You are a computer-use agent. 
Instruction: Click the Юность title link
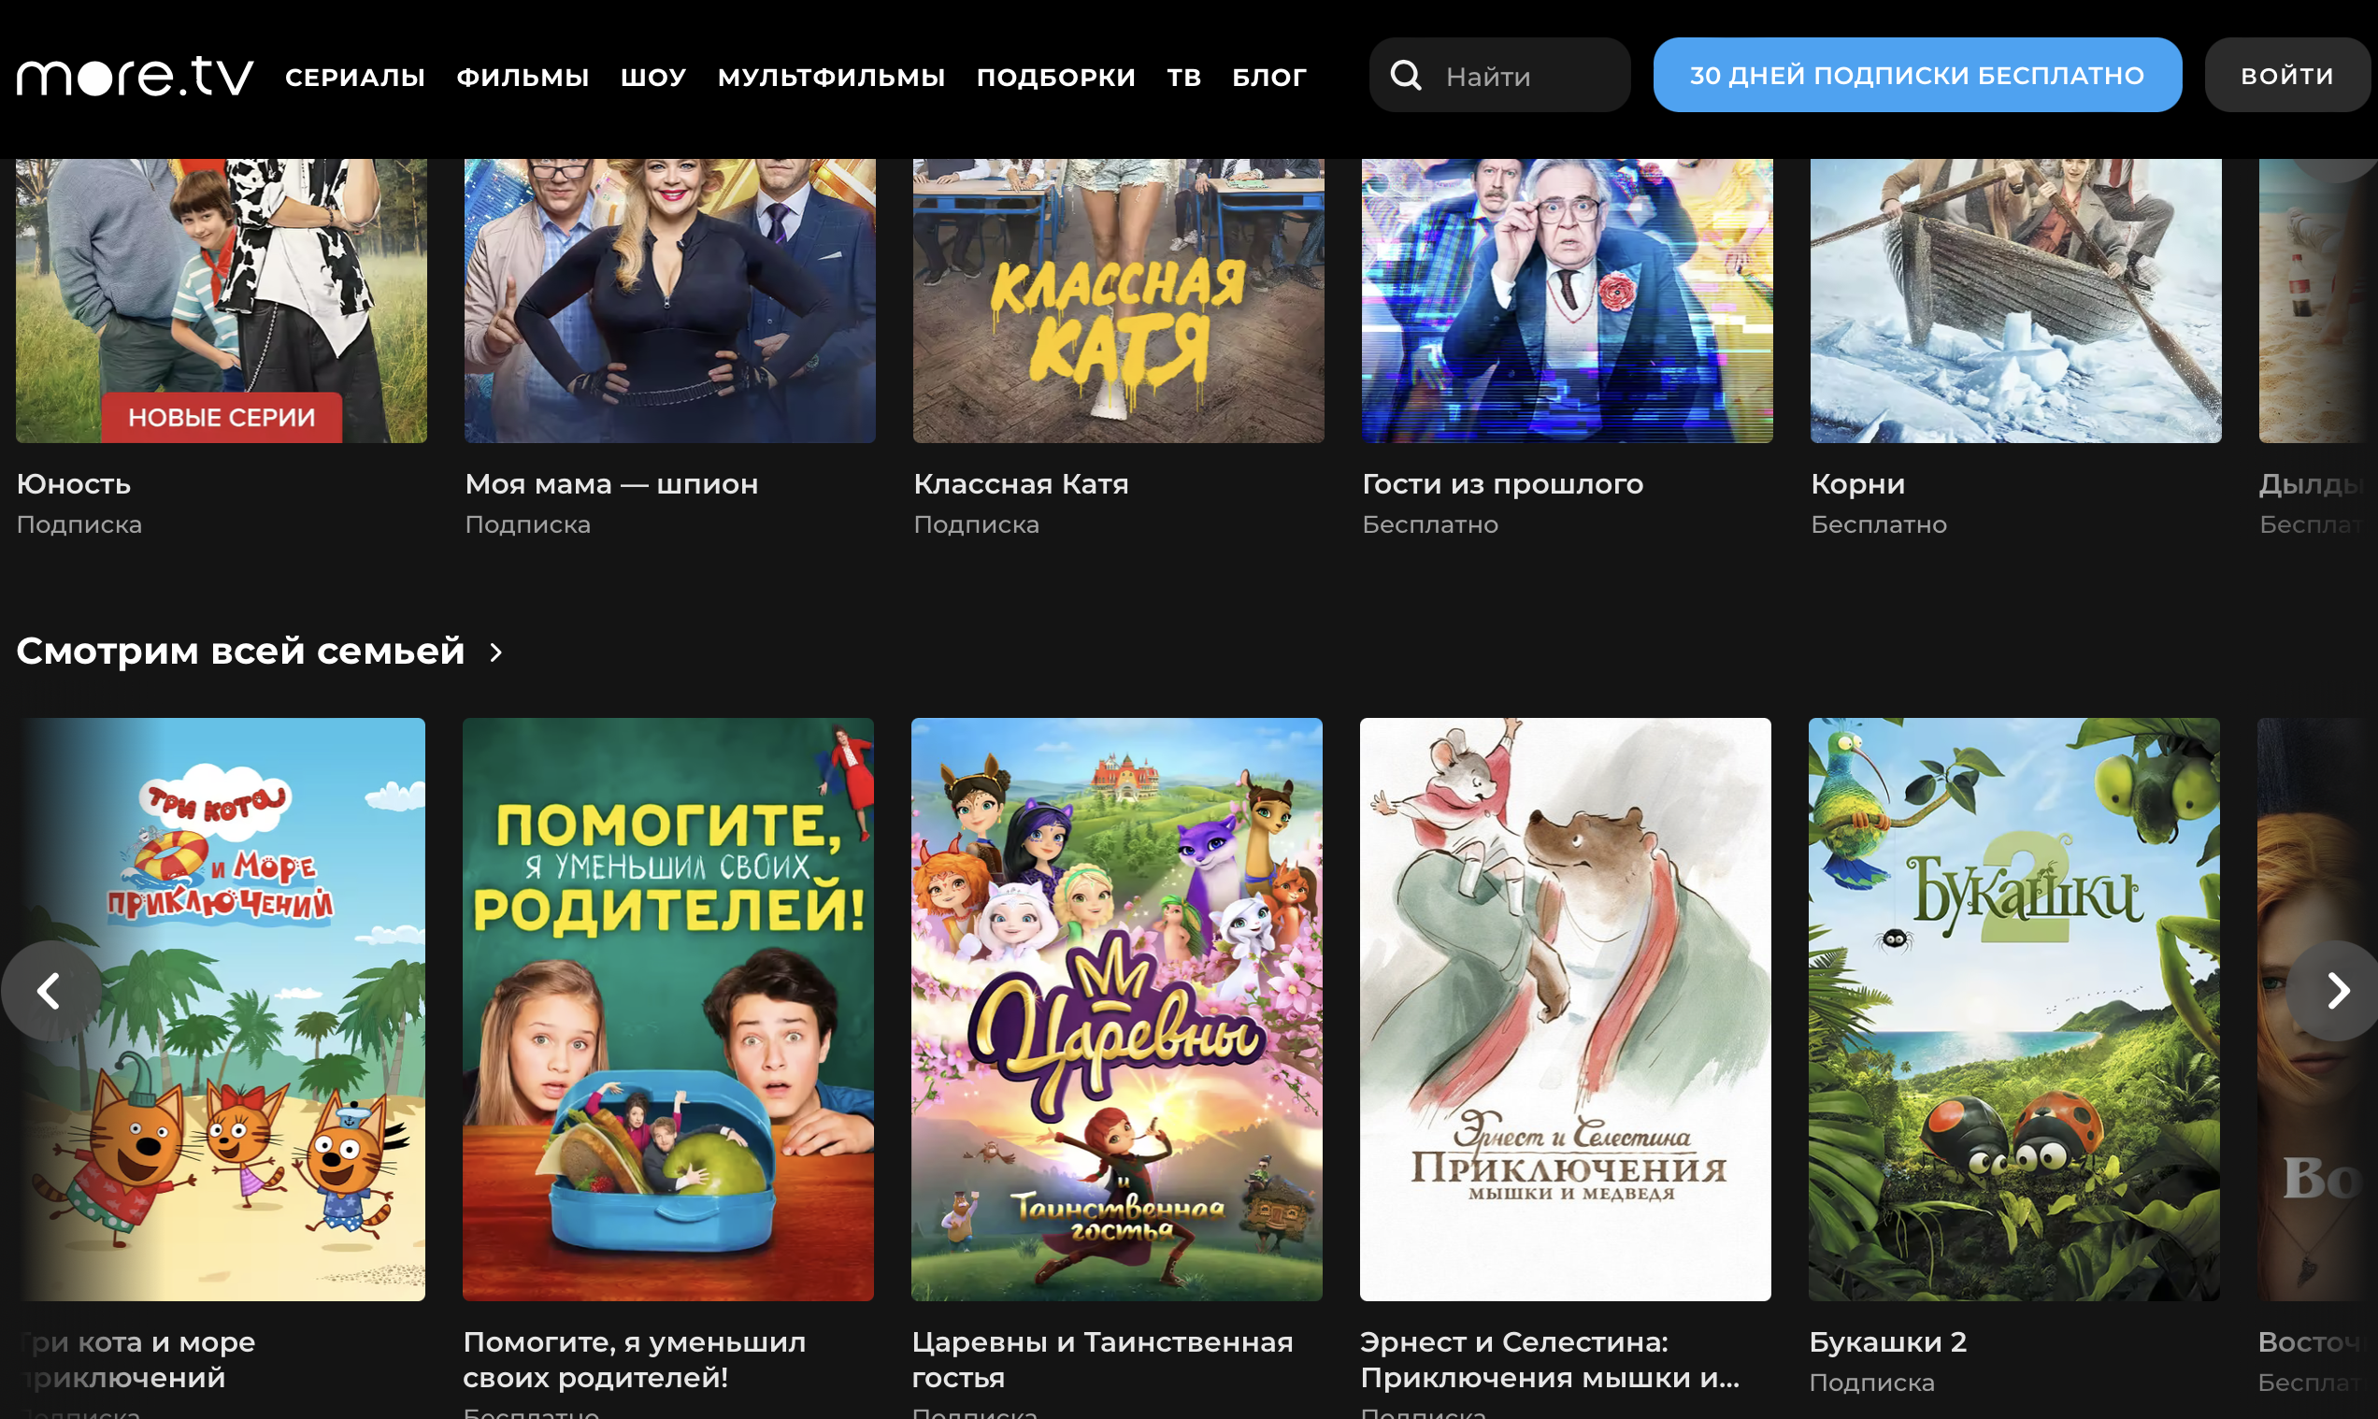tap(74, 484)
